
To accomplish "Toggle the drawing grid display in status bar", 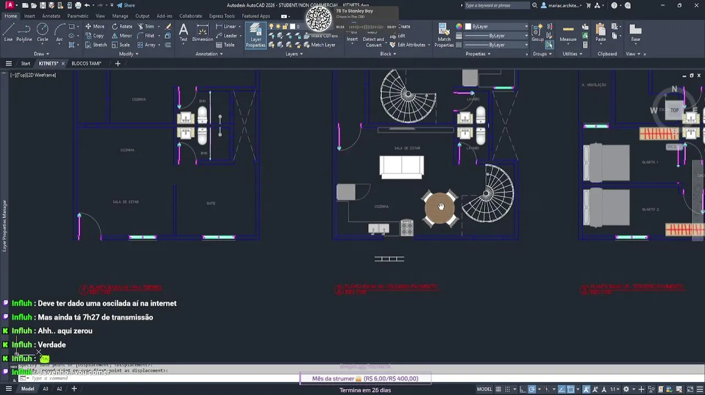I will [x=498, y=390].
